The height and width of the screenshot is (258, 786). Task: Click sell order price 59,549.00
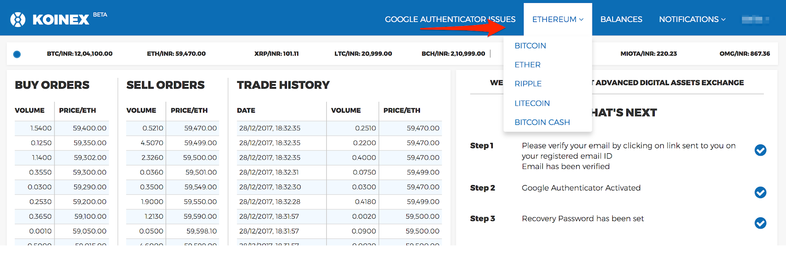(x=200, y=187)
